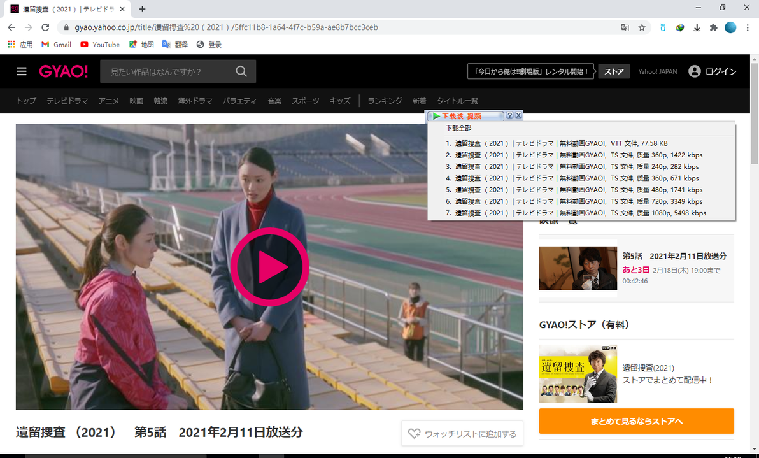This screenshot has width=759, height=458.
Task: Open a new browser tab
Action: point(142,9)
